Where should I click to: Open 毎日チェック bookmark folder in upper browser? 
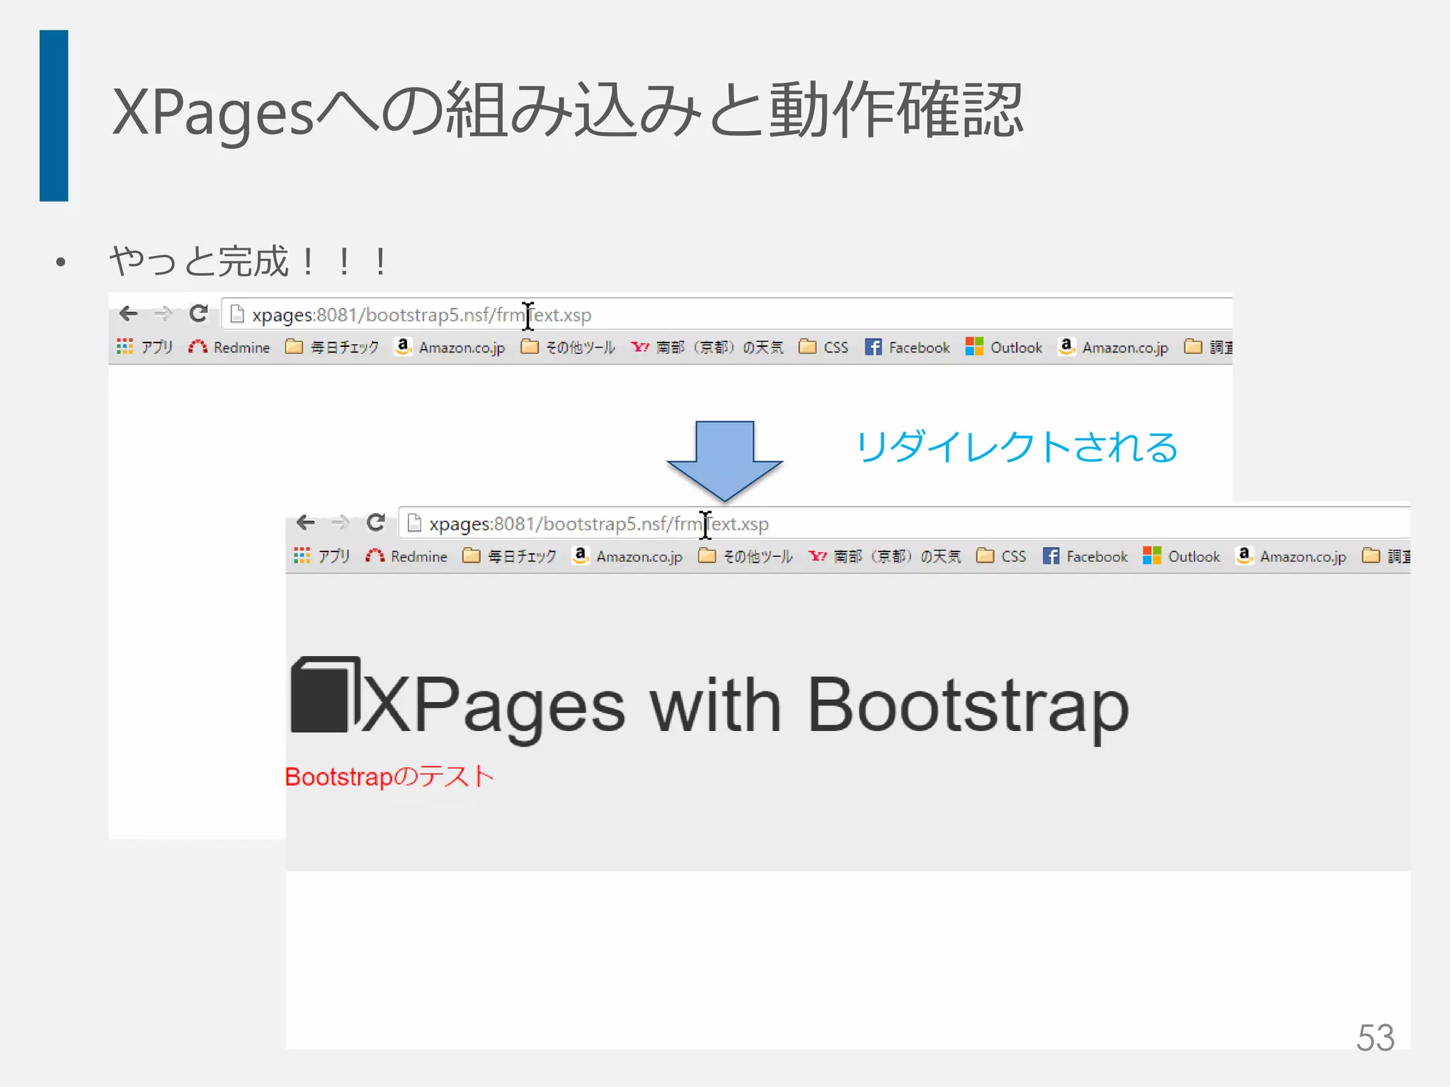(x=331, y=347)
